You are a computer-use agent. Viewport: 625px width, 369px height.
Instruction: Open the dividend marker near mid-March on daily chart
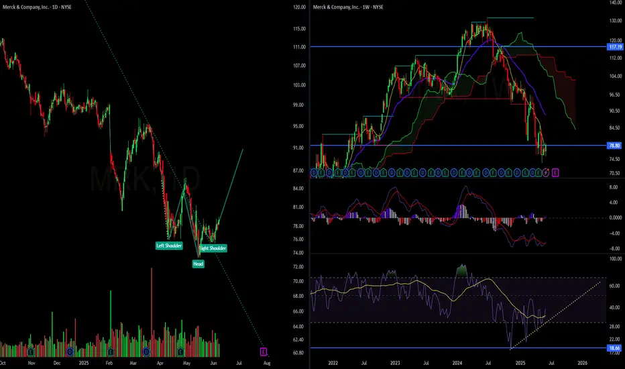[x=146, y=352]
